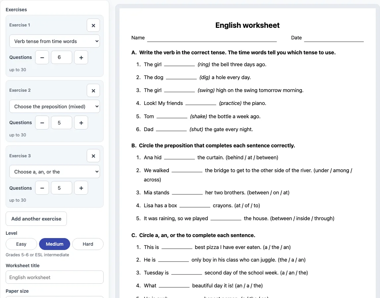Focus the Worksheet title input field
380x298 pixels.
(55, 277)
